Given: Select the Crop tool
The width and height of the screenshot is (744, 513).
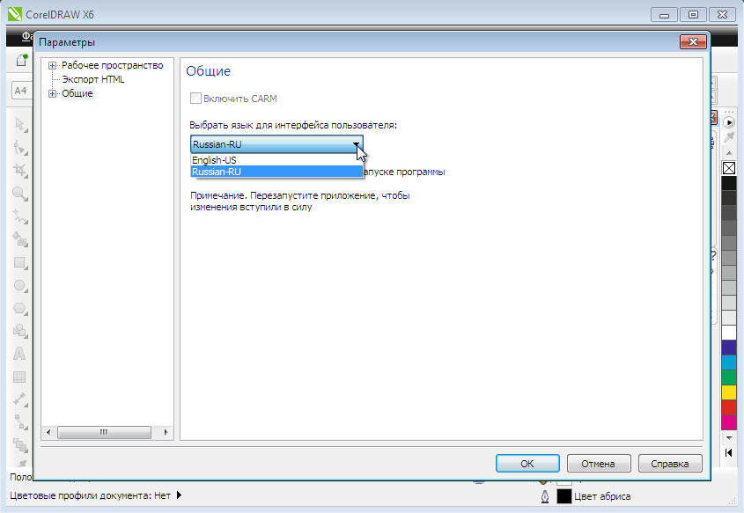Looking at the screenshot, I should (18, 171).
